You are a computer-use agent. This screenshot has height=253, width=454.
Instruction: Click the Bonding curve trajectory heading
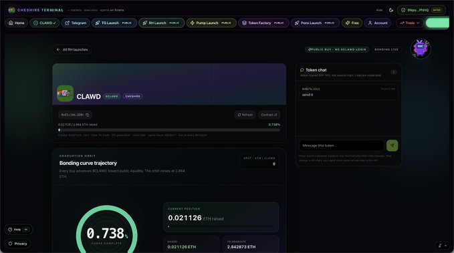88,163
